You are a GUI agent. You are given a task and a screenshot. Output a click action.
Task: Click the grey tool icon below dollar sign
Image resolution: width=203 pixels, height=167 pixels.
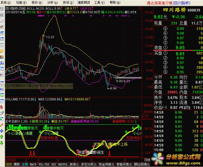(2, 113)
